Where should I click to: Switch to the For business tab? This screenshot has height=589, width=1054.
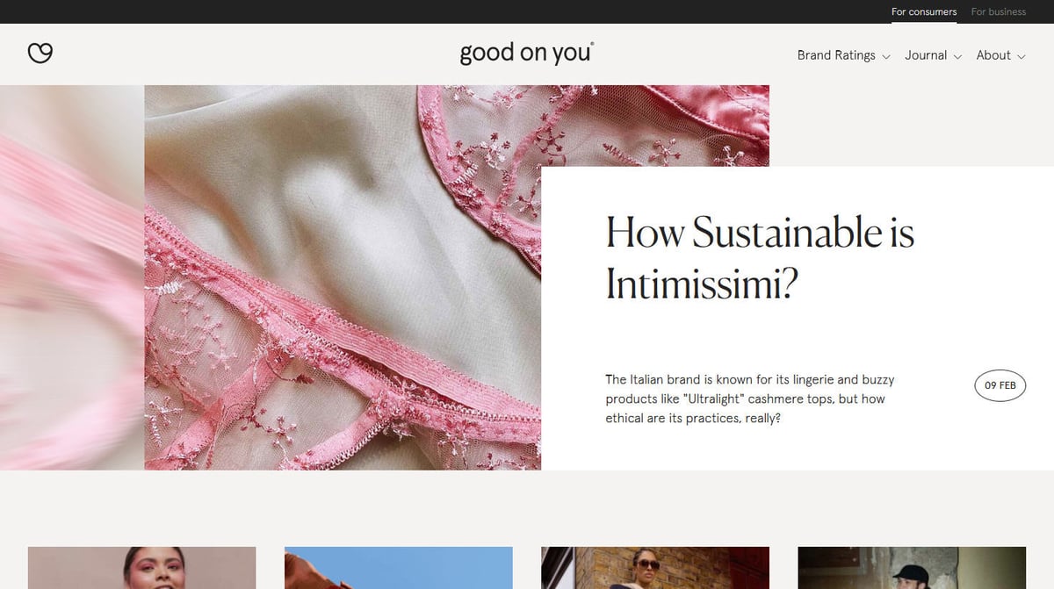tap(999, 11)
